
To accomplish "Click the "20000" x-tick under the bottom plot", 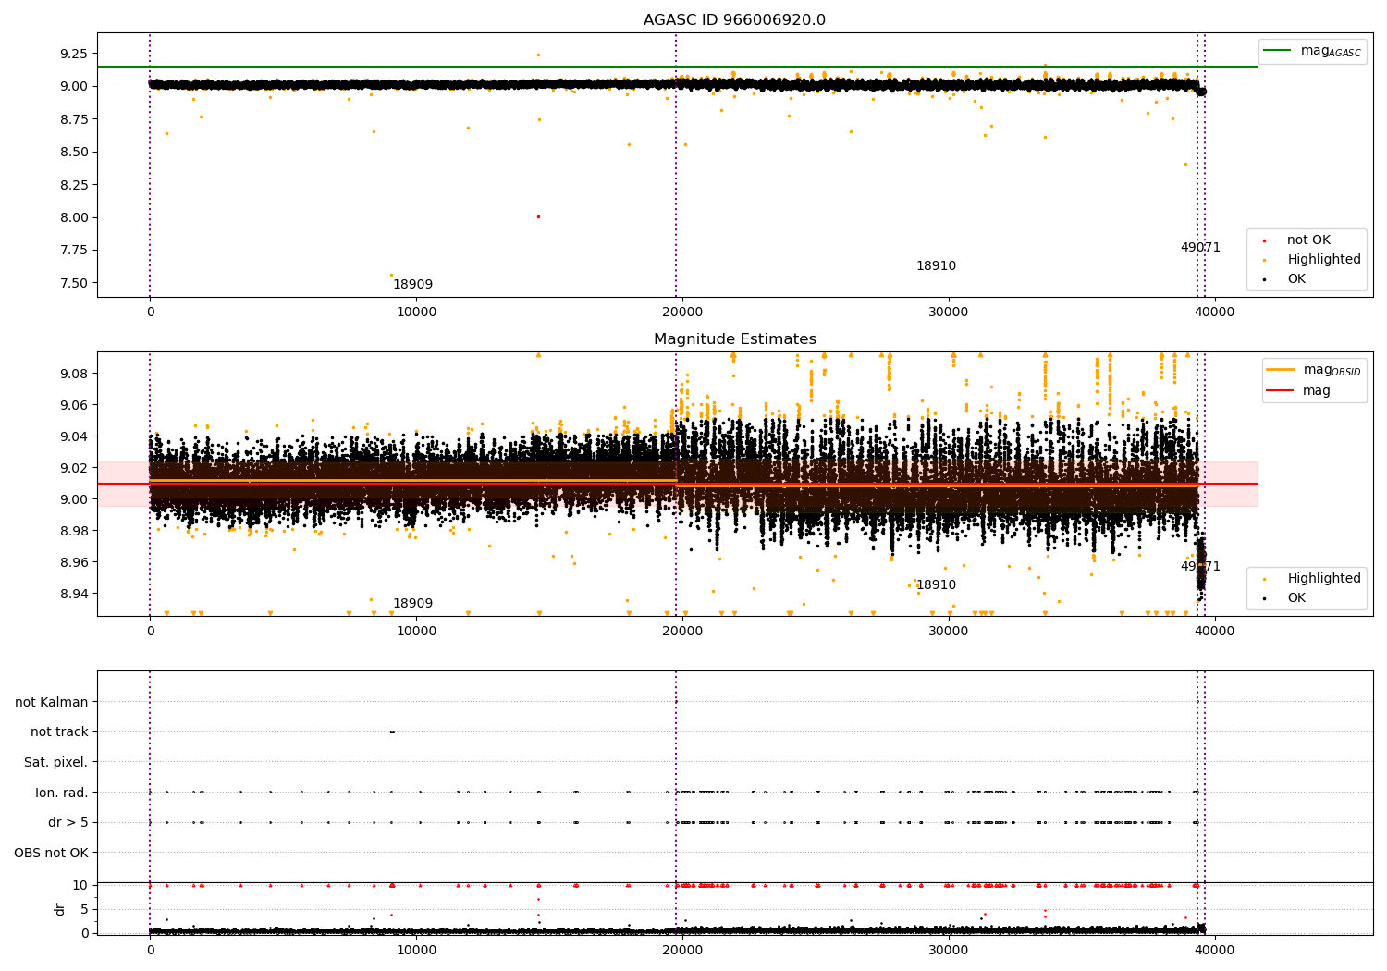I will [x=682, y=950].
